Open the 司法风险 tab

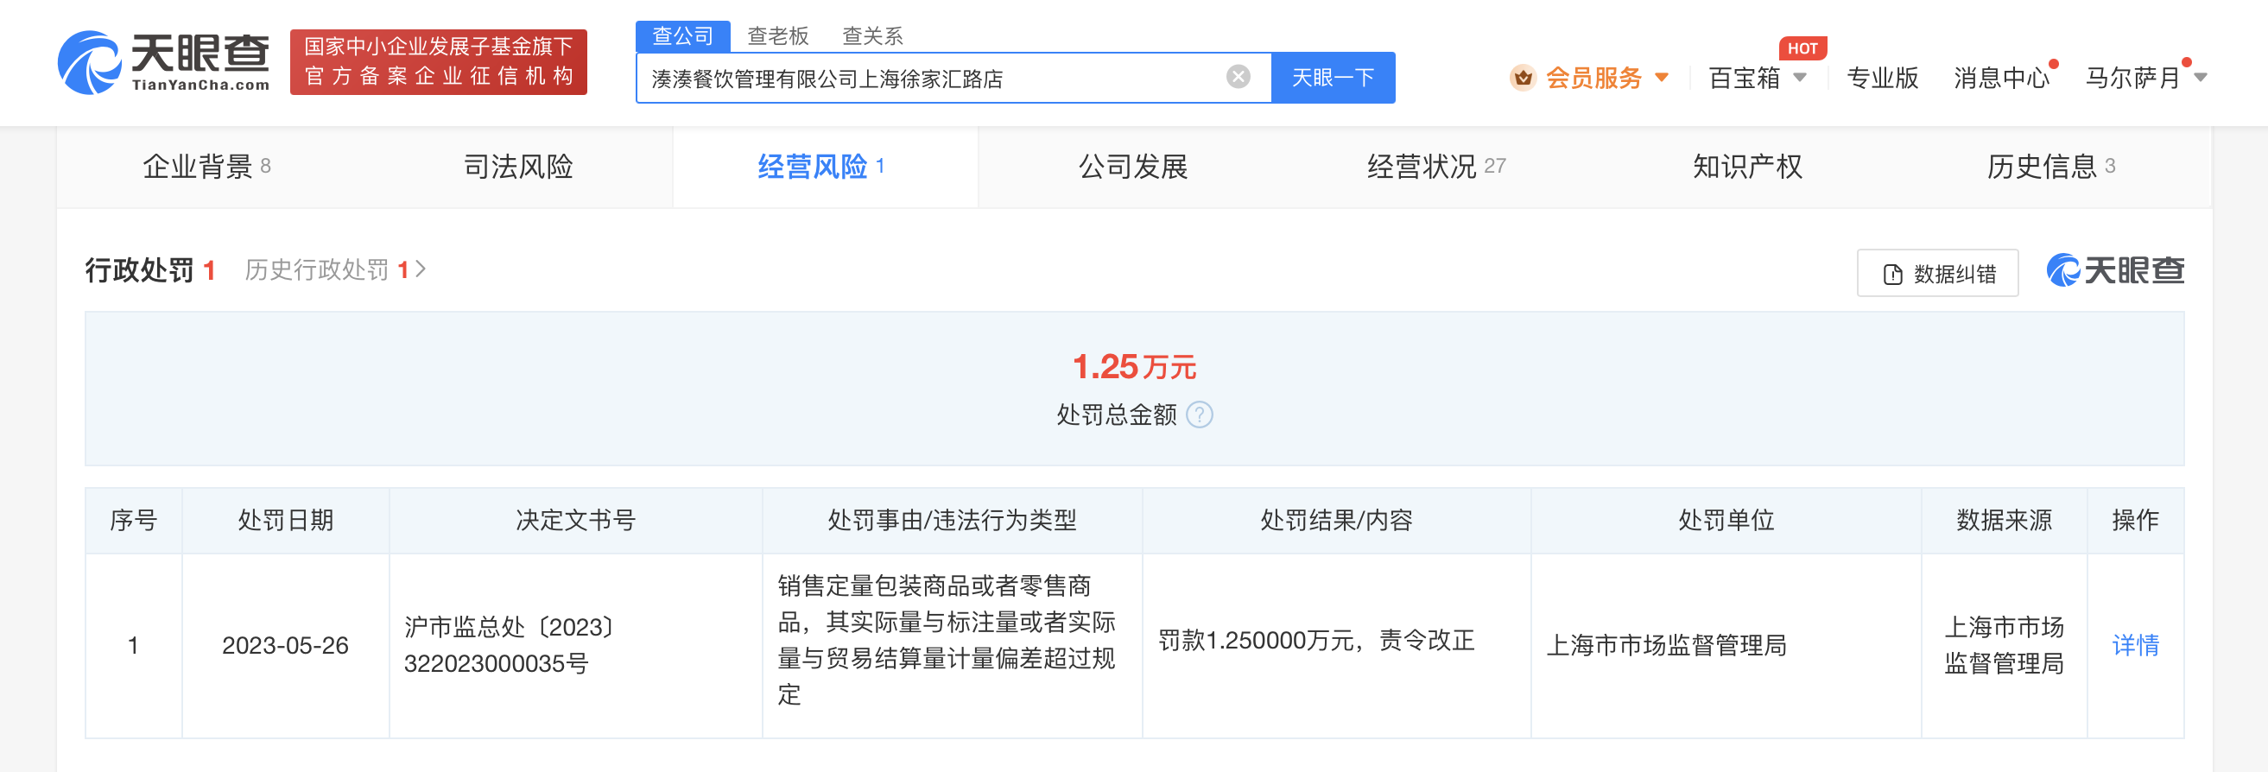(x=518, y=167)
